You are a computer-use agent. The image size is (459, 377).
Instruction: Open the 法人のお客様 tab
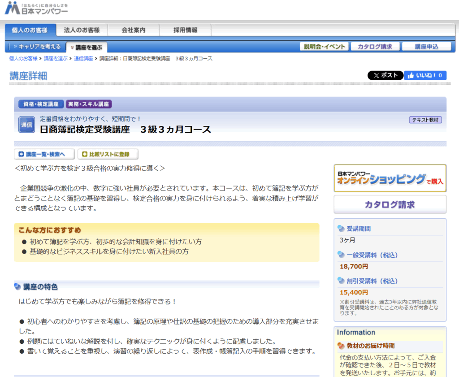82,30
